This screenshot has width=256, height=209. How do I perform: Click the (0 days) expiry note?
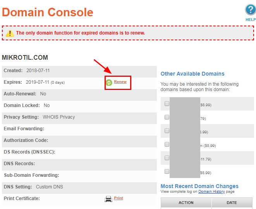tap(58, 83)
